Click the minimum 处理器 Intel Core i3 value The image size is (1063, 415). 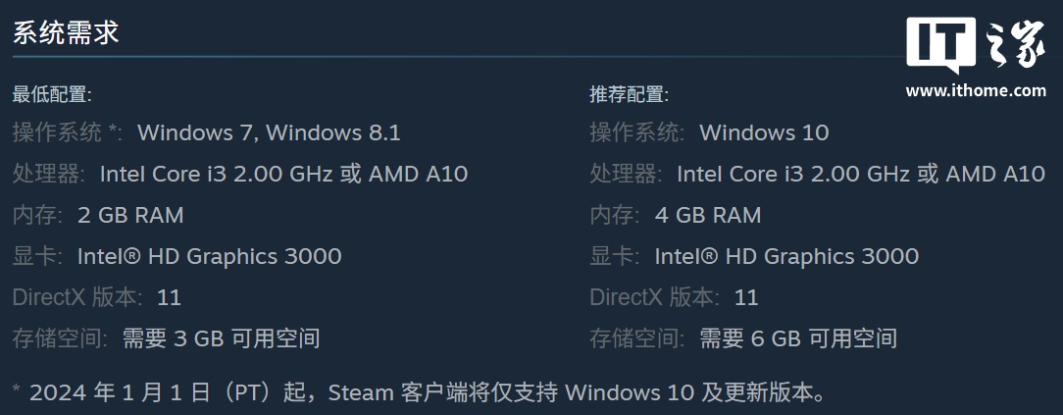tap(283, 175)
